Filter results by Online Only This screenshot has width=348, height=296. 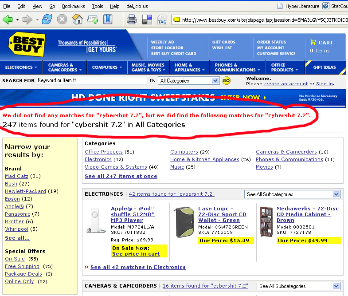(x=20, y=281)
